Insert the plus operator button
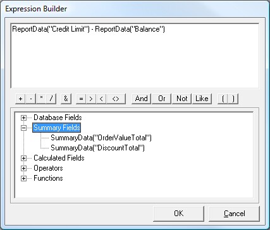This screenshot has height=230, width=270. (20, 99)
